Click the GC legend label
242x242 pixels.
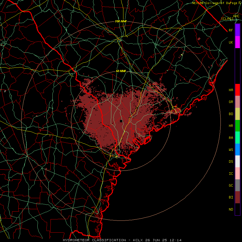coord(231,186)
